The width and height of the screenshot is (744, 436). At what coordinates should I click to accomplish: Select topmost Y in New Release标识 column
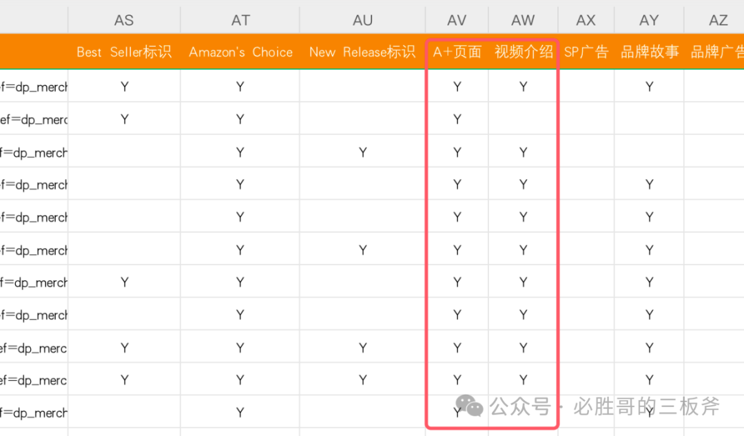(x=362, y=152)
